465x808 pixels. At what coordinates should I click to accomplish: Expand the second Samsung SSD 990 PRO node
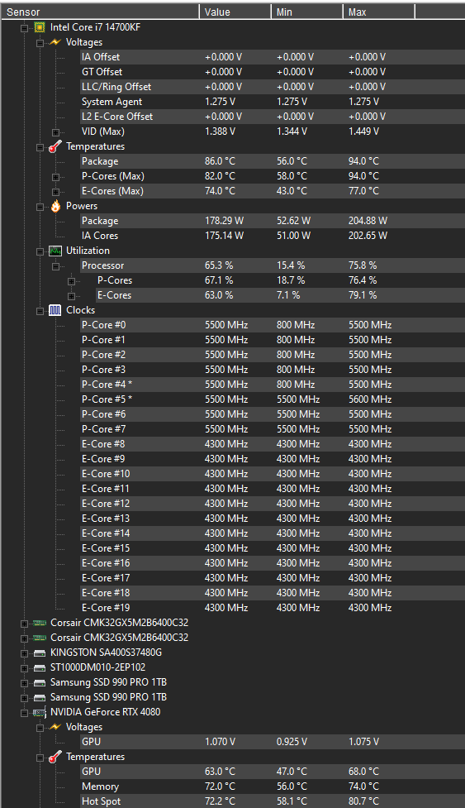click(24, 698)
